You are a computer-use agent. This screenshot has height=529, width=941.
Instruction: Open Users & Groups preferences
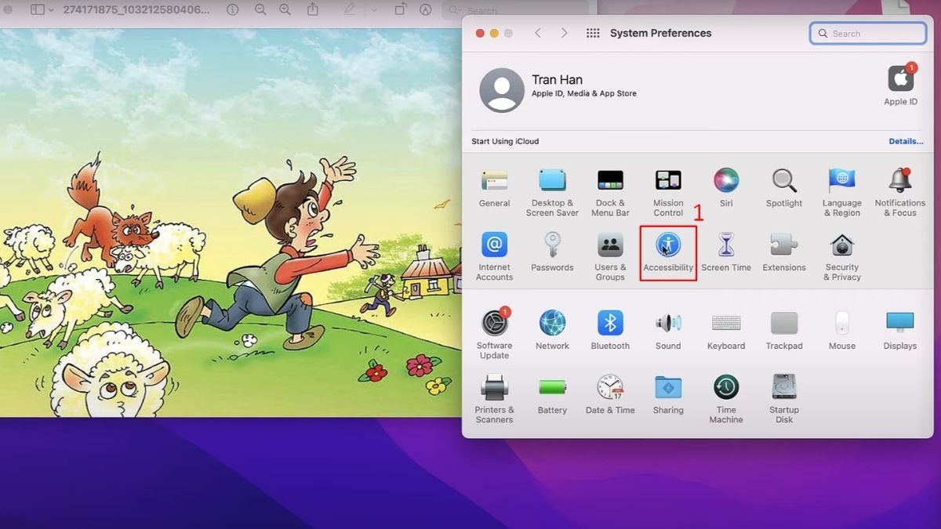pos(610,257)
